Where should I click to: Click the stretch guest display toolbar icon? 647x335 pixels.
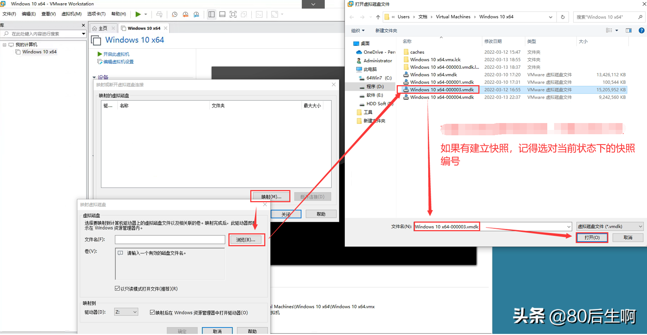275,14
